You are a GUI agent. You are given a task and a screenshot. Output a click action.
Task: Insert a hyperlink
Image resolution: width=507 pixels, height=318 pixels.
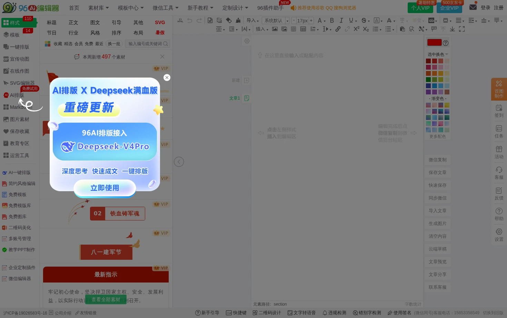(x=338, y=29)
